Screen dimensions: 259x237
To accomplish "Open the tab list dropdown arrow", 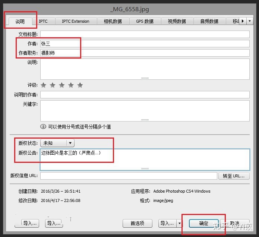I will coord(250,21).
